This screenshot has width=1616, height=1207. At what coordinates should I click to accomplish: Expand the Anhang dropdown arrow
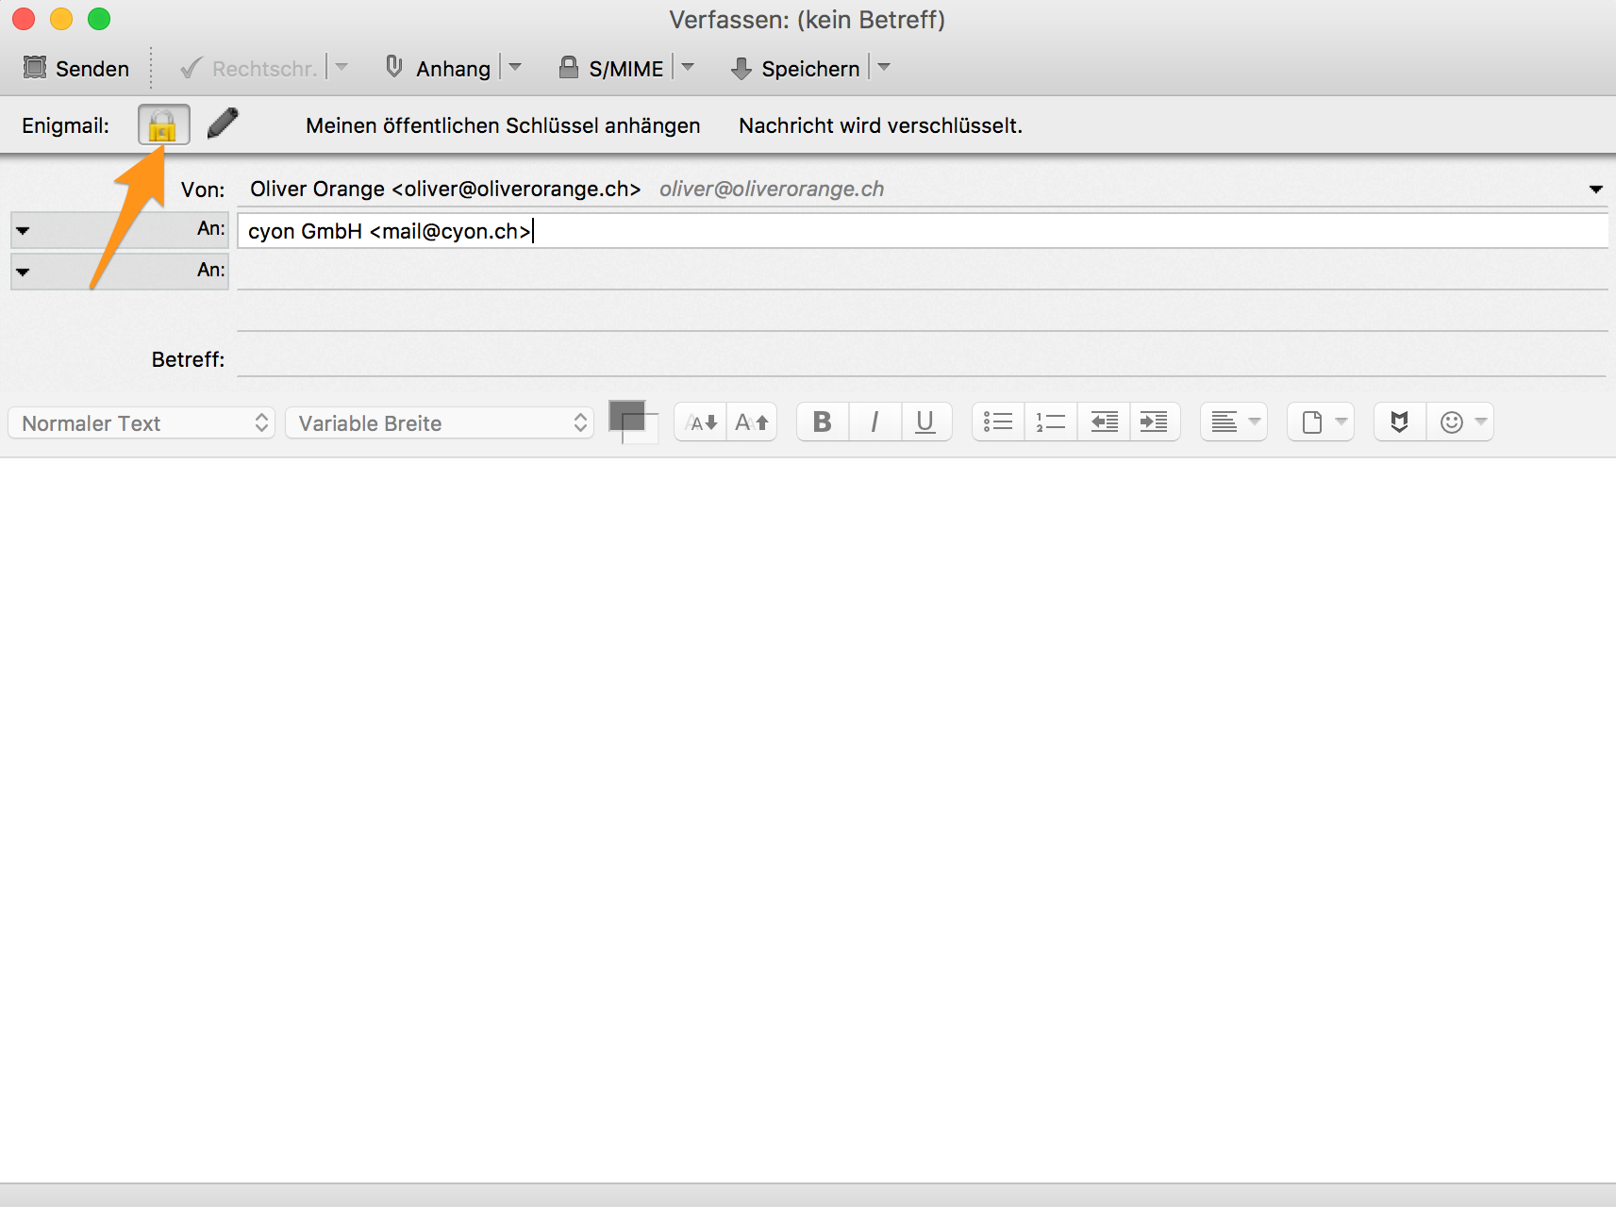coord(515,67)
